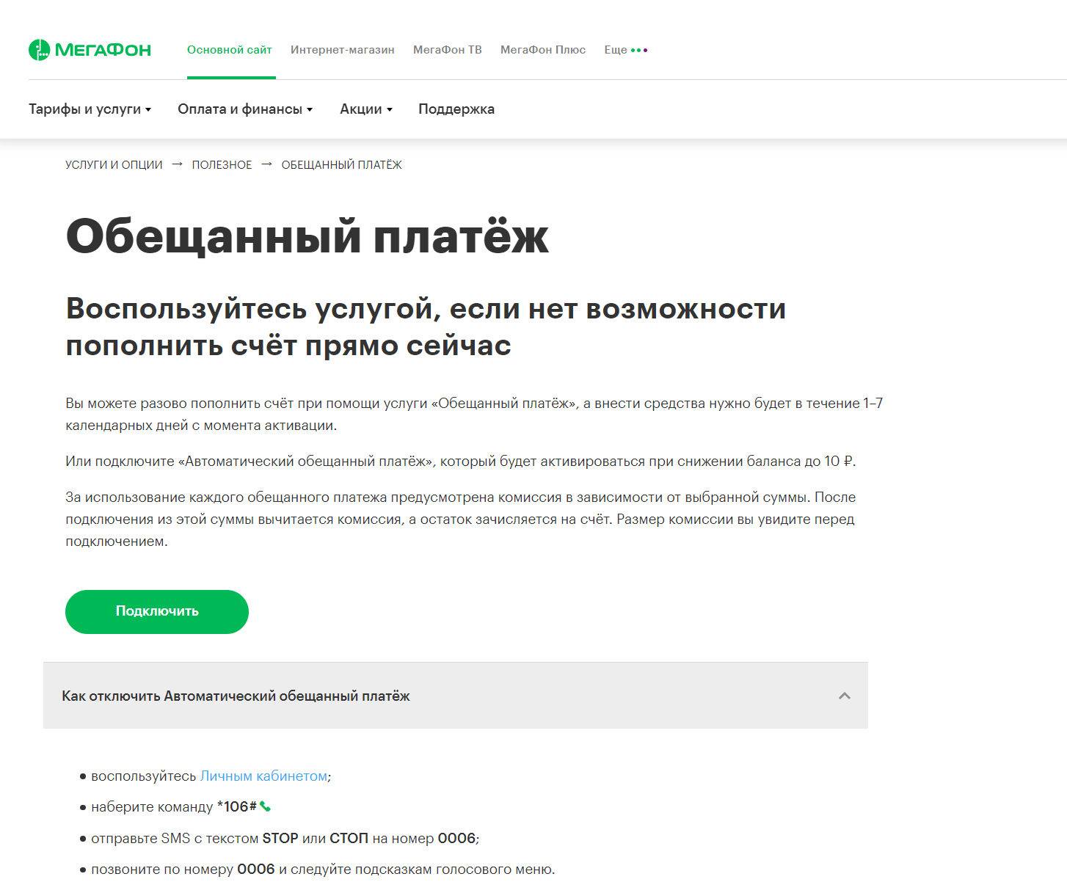Click the MegaFon logo
Image resolution: width=1067 pixels, height=893 pixels.
click(90, 50)
